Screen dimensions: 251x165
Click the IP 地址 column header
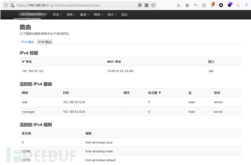click(27, 62)
